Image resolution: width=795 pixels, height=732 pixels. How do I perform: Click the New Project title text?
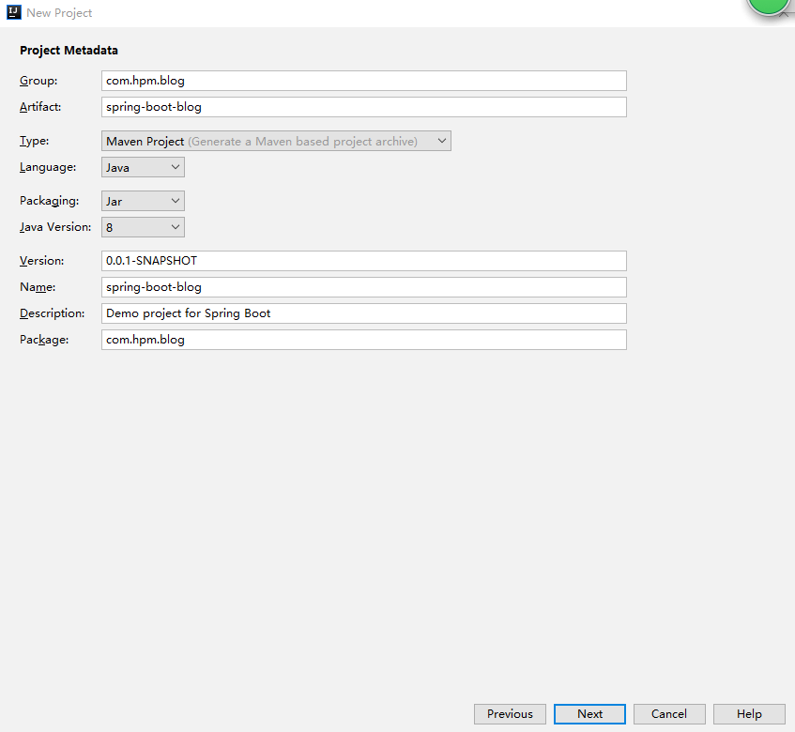(x=58, y=12)
